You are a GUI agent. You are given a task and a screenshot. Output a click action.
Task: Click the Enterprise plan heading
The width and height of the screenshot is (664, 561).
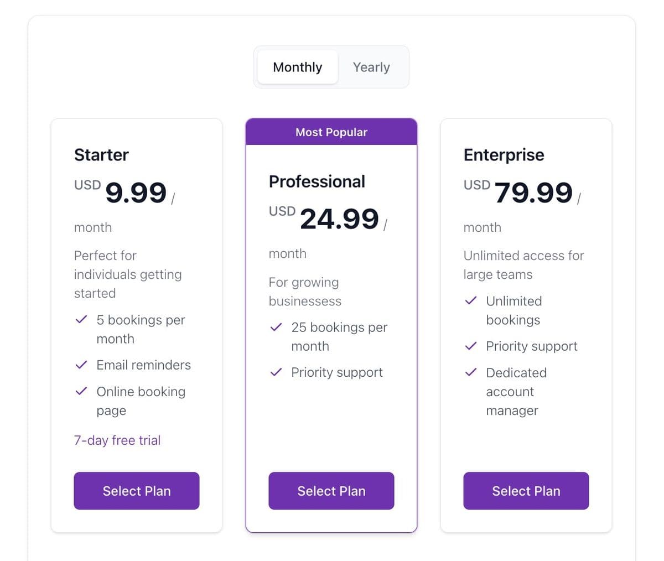[x=504, y=155]
